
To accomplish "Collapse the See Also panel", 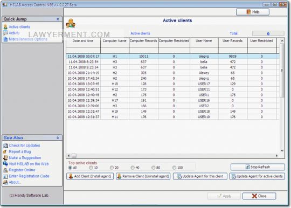I will [58, 138].
